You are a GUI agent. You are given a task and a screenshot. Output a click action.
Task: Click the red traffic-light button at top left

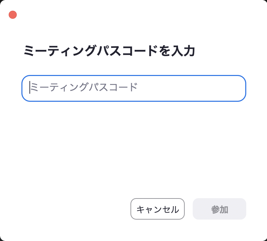(x=13, y=15)
